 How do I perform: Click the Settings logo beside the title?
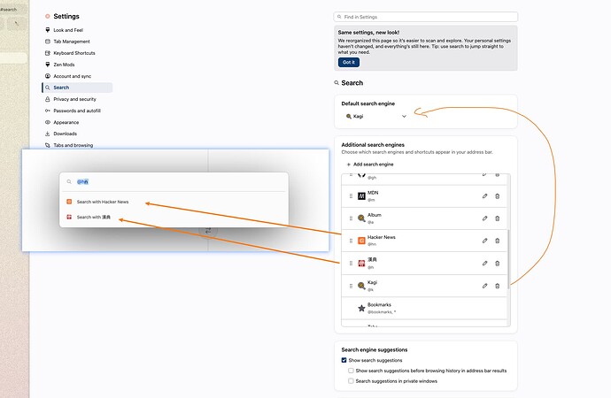pyautogui.click(x=48, y=16)
